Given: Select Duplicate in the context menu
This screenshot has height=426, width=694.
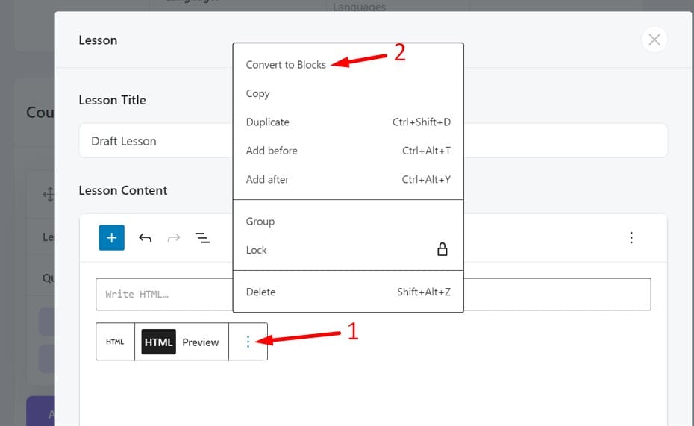Looking at the screenshot, I should tap(268, 122).
